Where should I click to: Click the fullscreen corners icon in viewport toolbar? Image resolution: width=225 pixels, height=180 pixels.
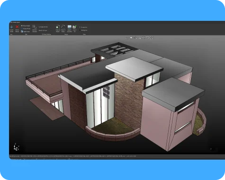click(x=152, y=37)
